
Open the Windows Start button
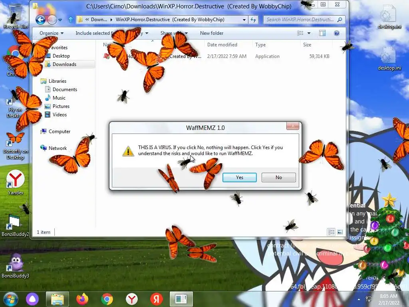click(10, 299)
